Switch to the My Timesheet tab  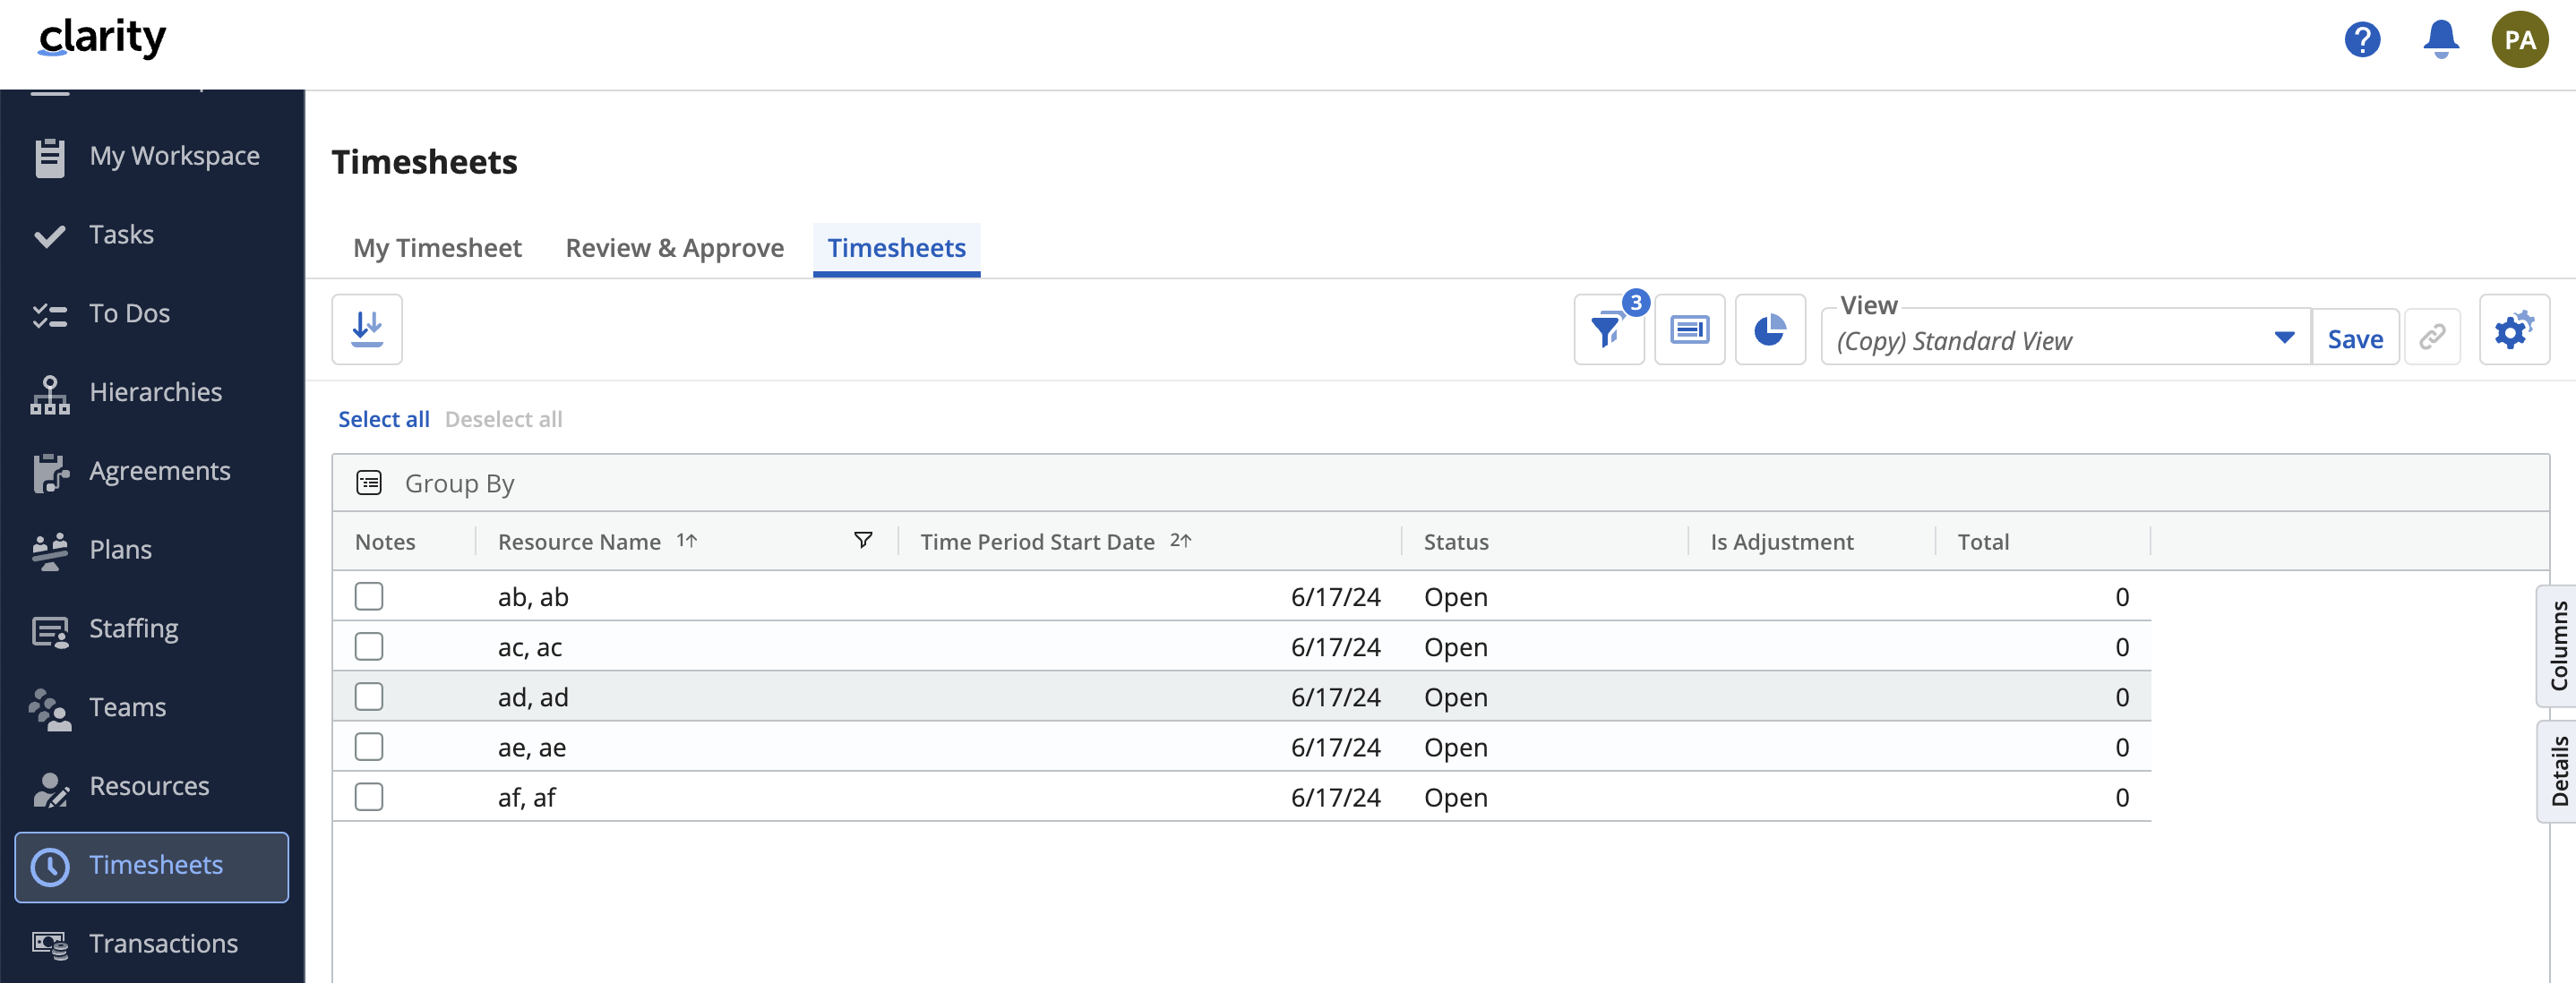(437, 248)
